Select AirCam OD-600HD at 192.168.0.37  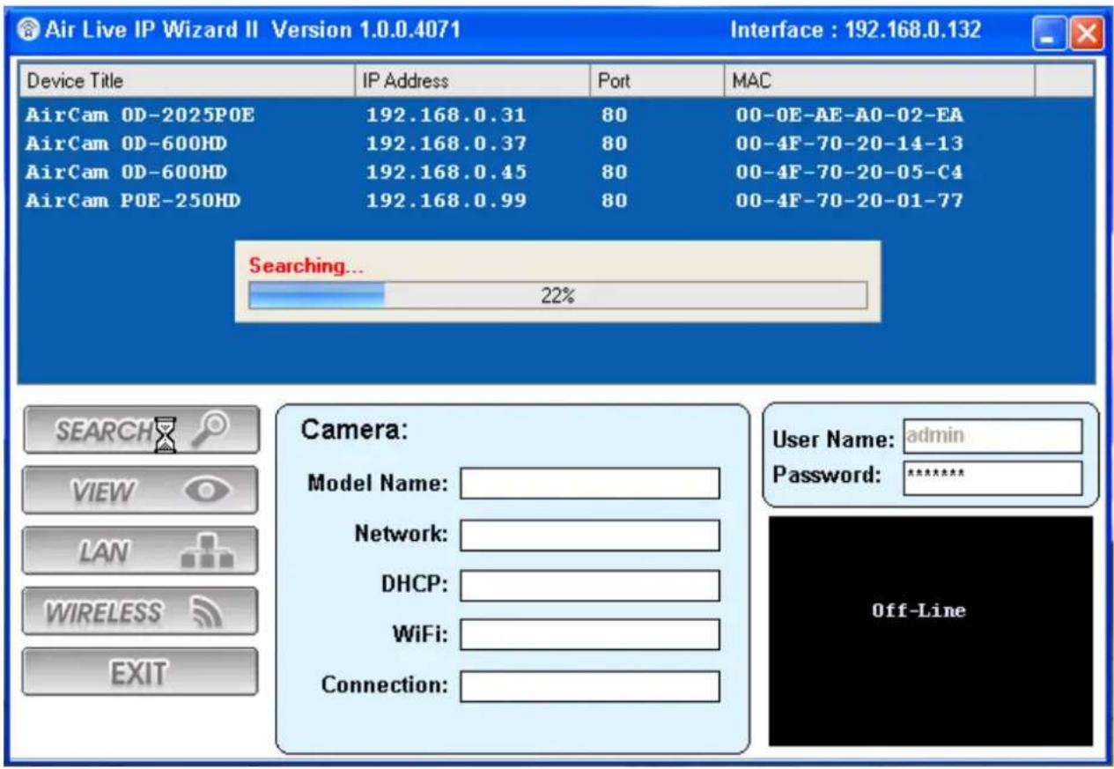(x=556, y=144)
